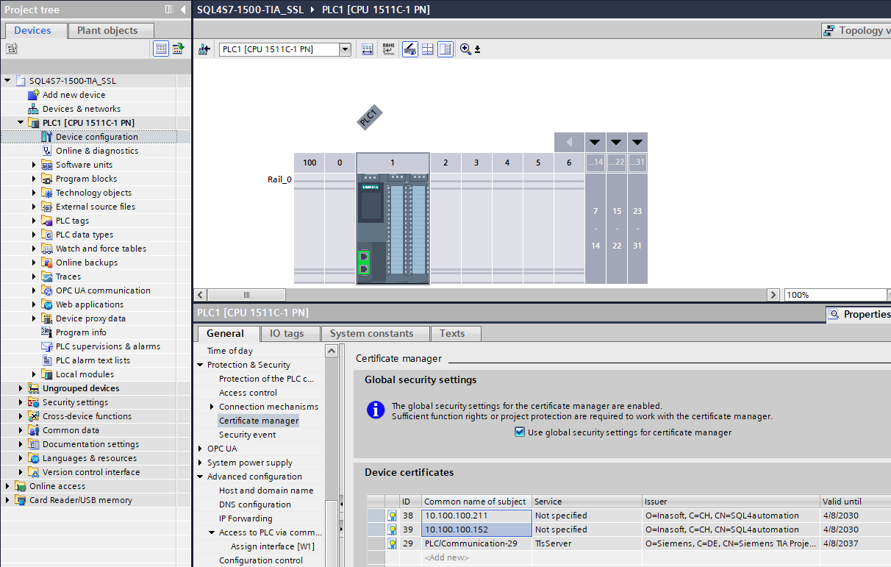Select Security event in properties navigation
Image resolution: width=891 pixels, height=567 pixels.
(247, 435)
